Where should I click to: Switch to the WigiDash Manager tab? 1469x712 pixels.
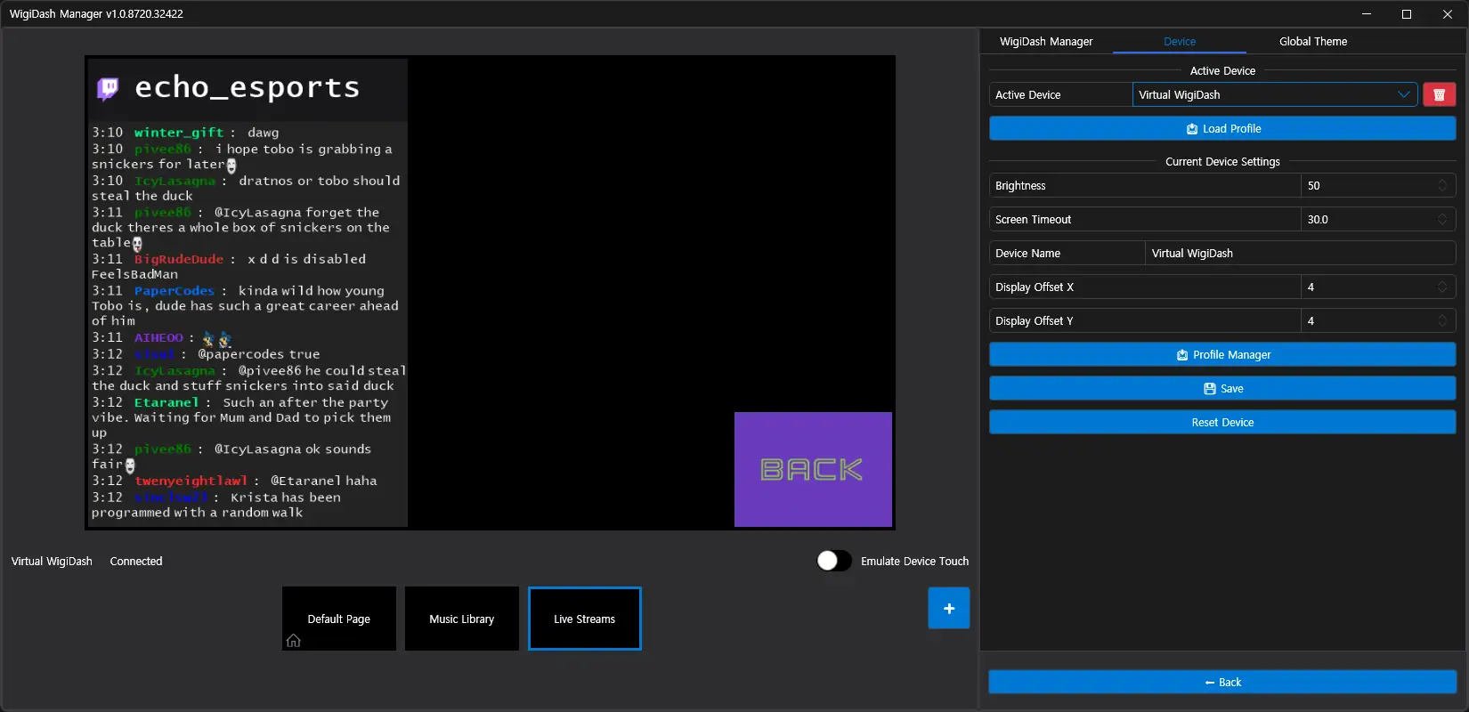point(1045,42)
